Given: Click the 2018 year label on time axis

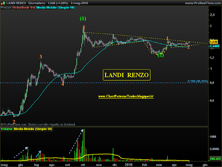Looking at the screenshot, I should pyautogui.click(x=129, y=165).
